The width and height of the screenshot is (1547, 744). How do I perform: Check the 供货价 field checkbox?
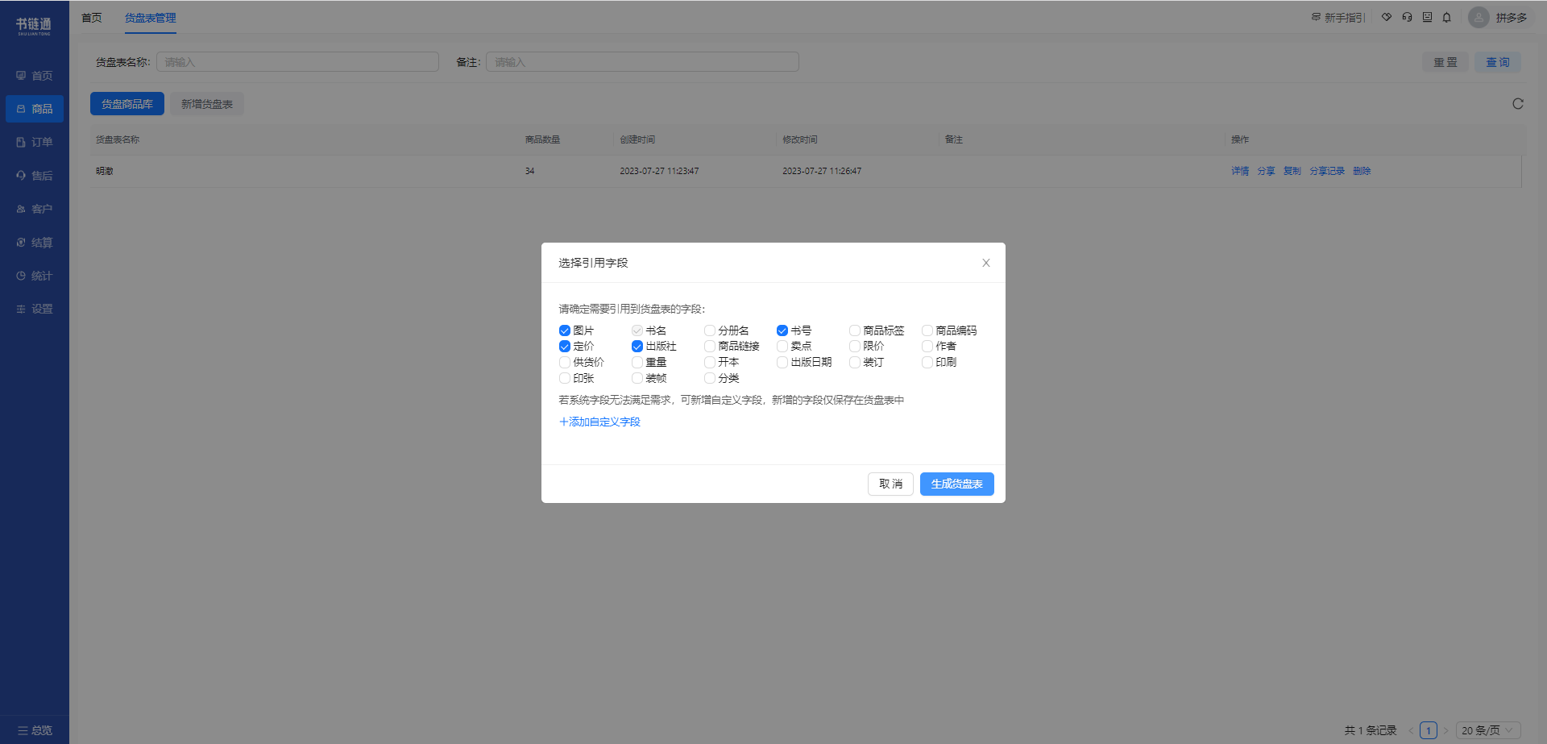pos(564,363)
